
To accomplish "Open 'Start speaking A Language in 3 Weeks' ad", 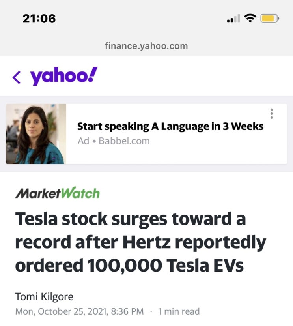I will point(170,126).
